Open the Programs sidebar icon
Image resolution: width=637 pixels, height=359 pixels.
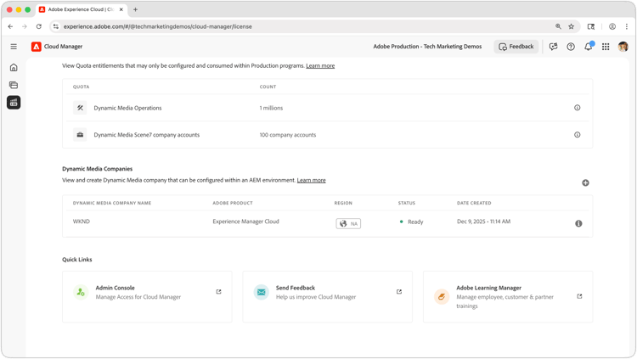click(14, 85)
